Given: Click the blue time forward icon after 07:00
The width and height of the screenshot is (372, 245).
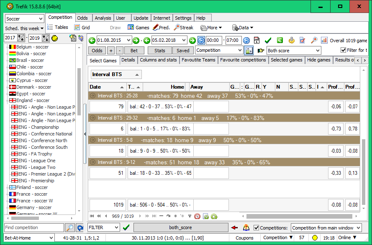Looking at the screenshot, I should [x=246, y=41].
